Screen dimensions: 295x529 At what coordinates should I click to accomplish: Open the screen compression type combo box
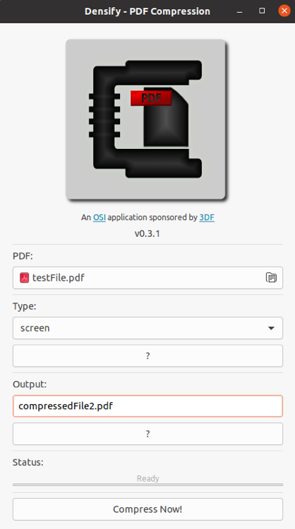147,328
